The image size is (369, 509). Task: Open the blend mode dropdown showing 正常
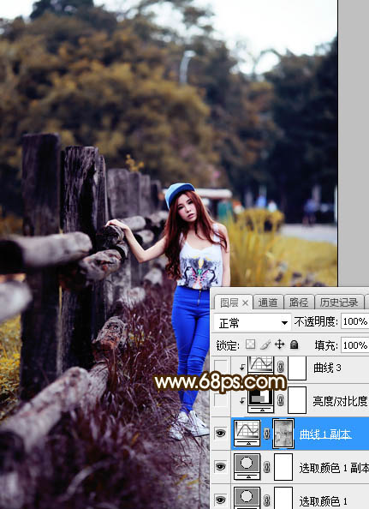click(x=252, y=323)
